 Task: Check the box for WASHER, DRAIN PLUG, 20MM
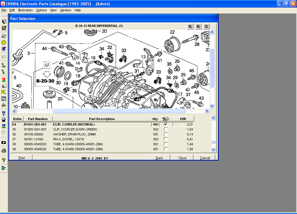click(x=166, y=134)
